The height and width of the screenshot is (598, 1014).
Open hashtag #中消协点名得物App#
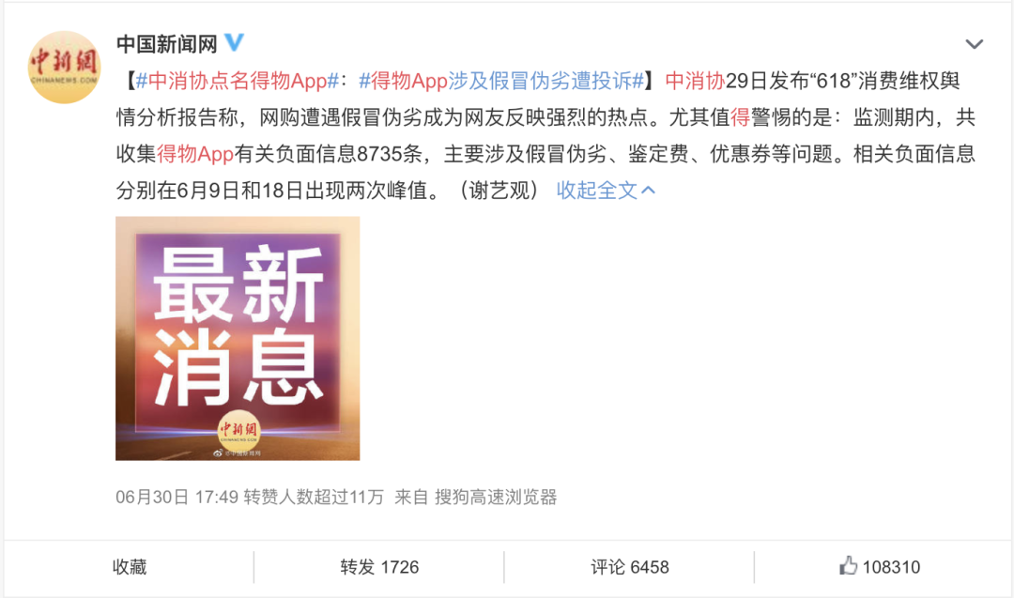(238, 81)
